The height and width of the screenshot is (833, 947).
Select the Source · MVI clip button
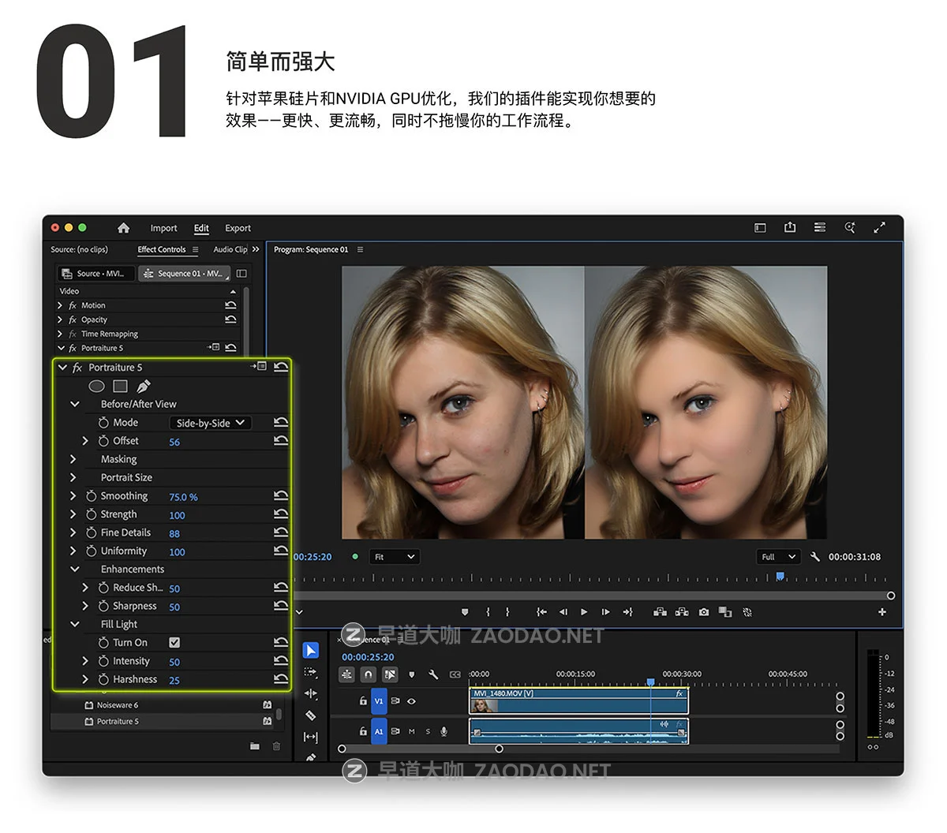coord(95,274)
